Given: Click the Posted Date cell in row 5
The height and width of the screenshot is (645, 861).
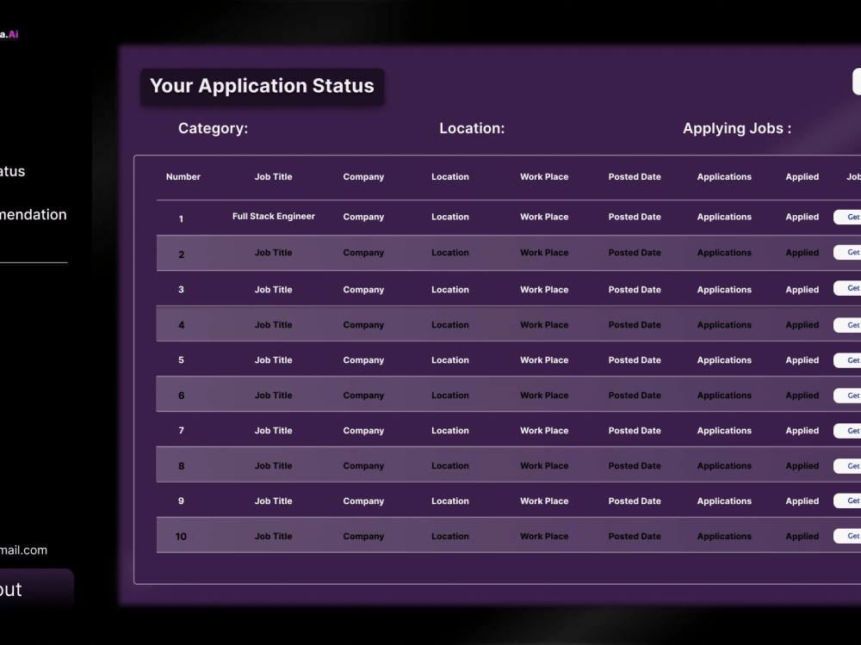Looking at the screenshot, I should (x=635, y=359).
